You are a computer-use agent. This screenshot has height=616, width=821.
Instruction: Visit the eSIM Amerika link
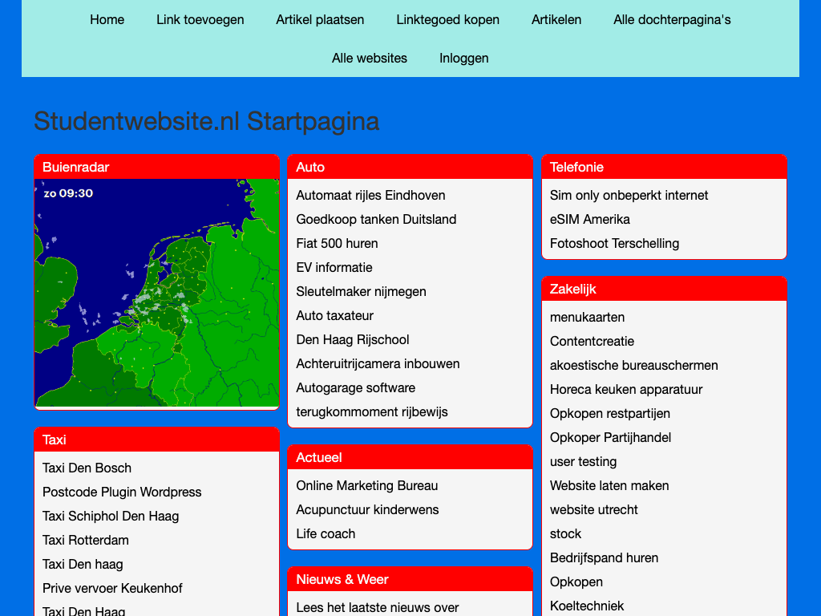pyautogui.click(x=589, y=219)
